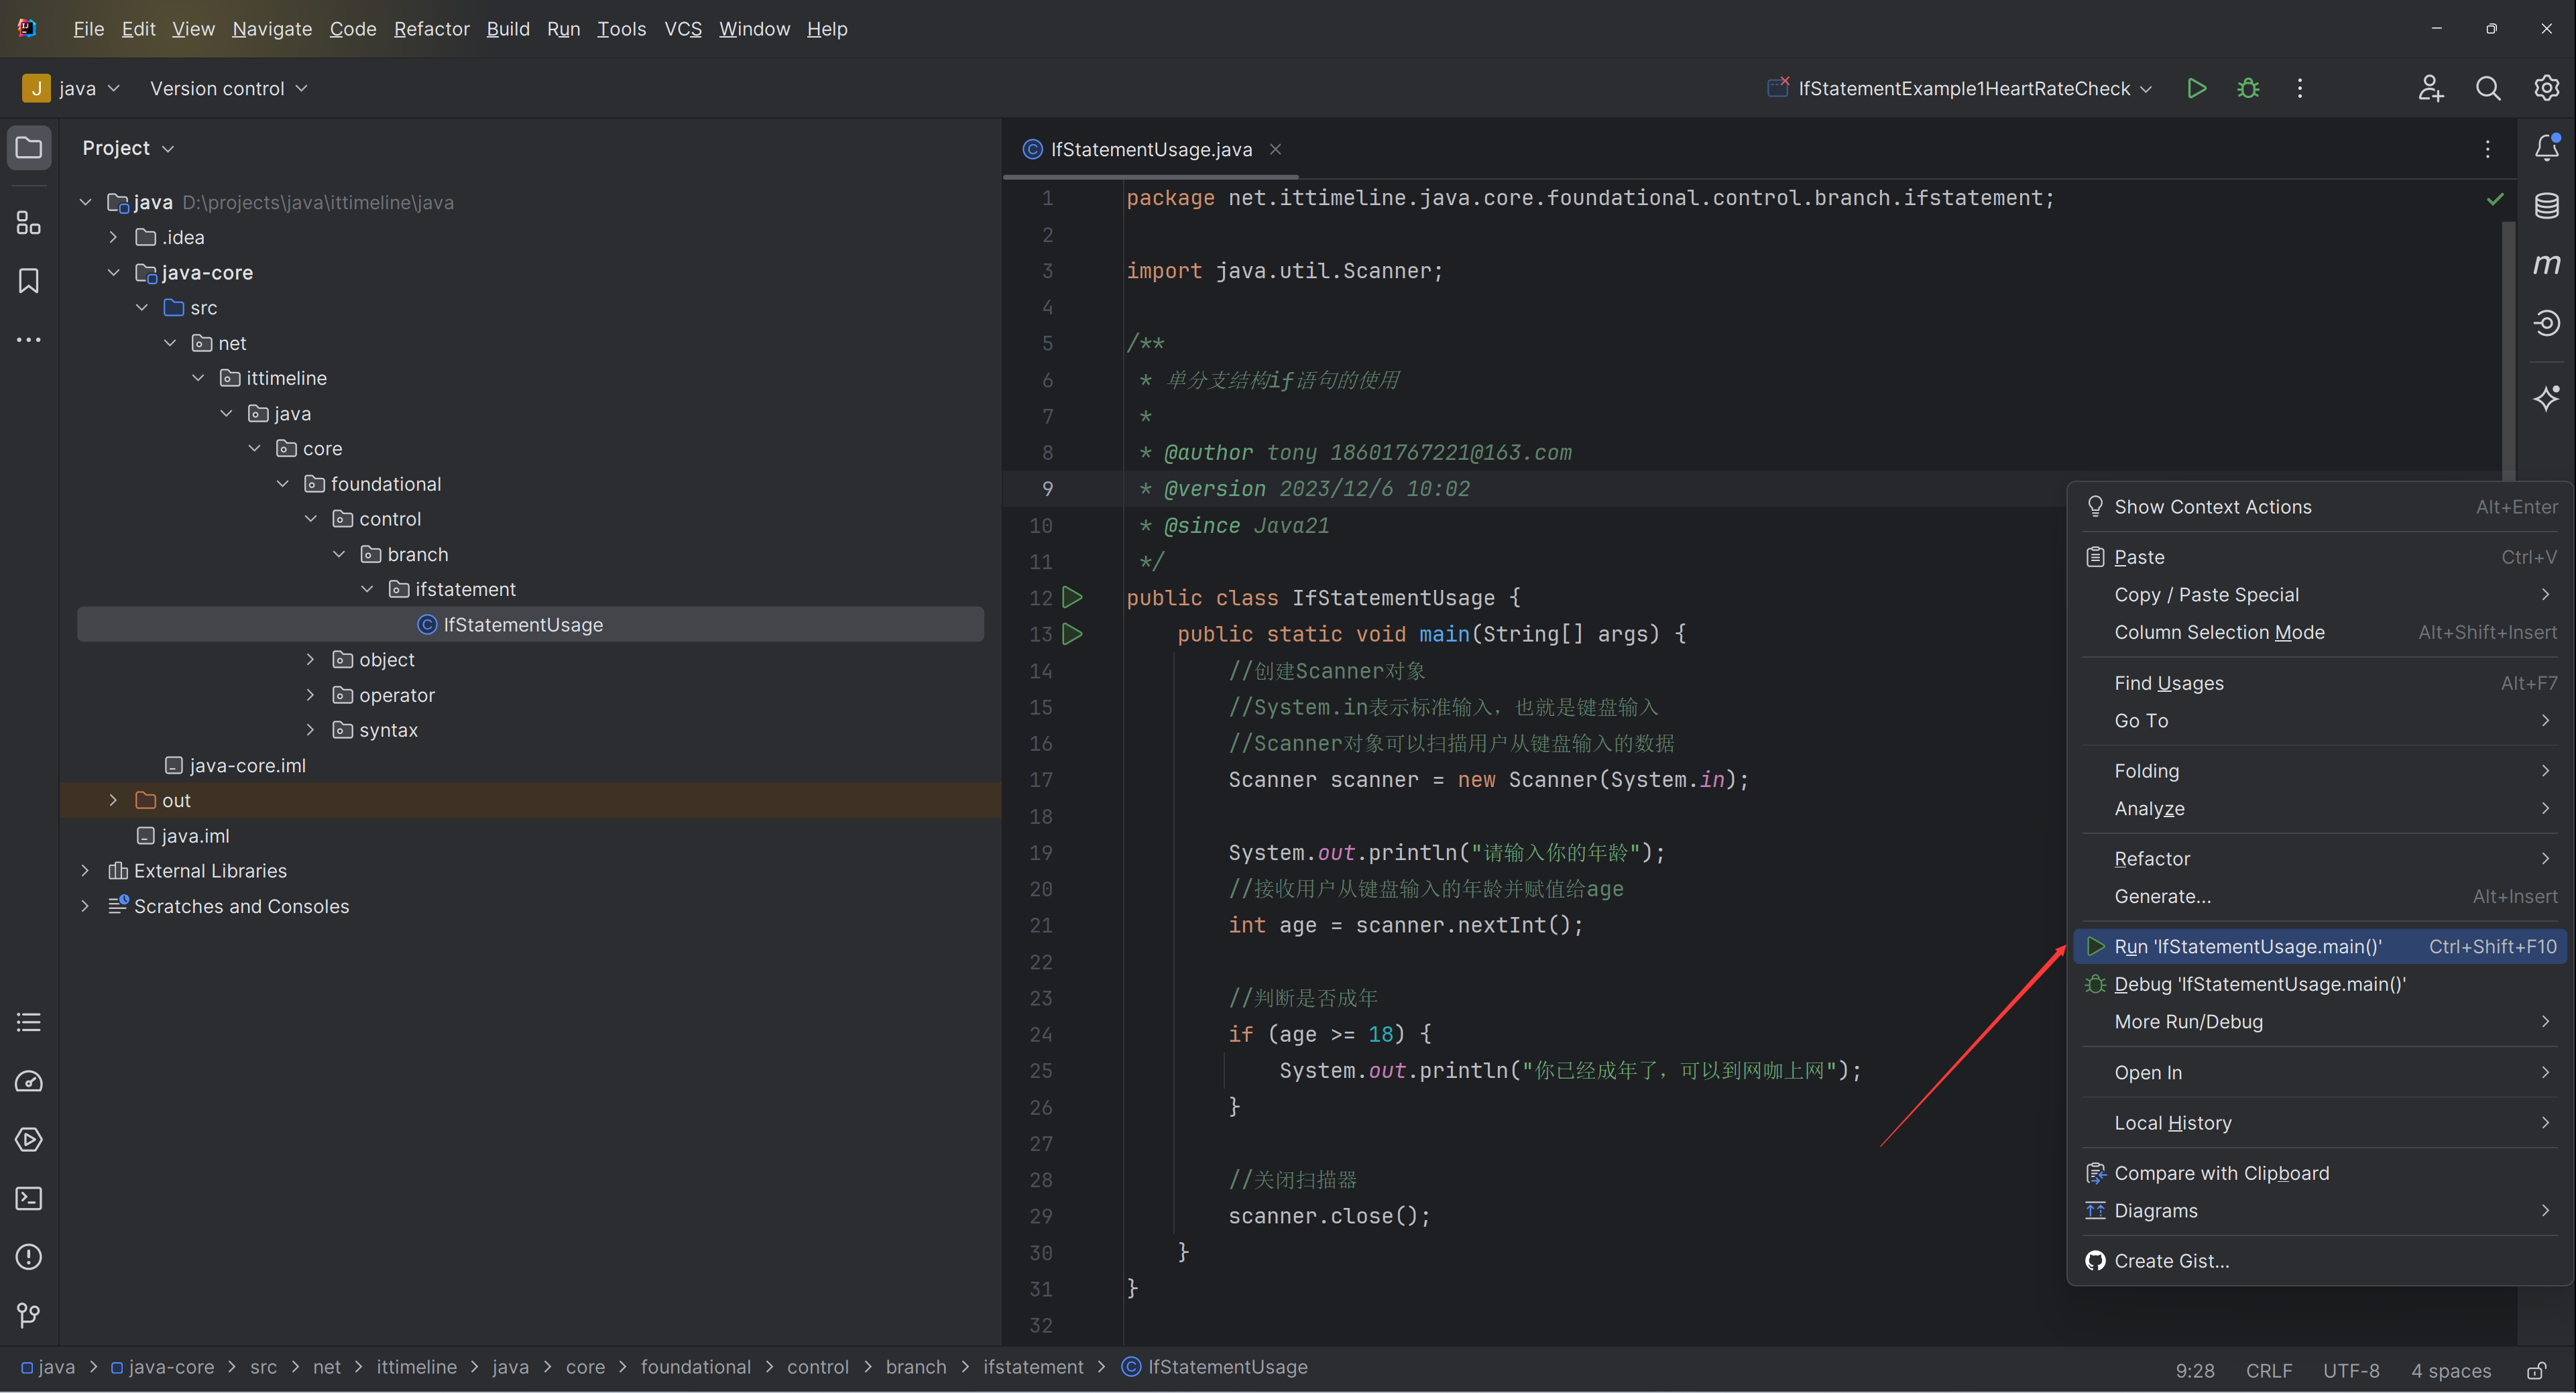Open the Bookmarks tool window icon

point(29,281)
